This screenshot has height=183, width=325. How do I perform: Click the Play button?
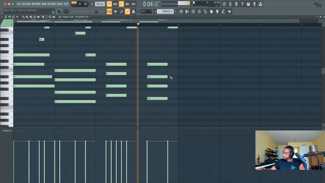80,4
